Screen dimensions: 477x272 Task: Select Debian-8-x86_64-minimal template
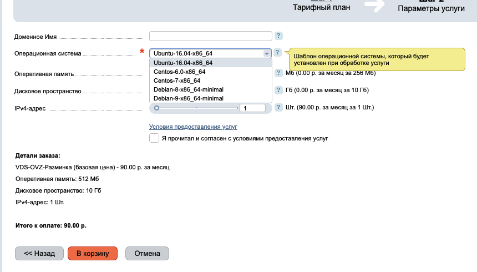tap(188, 89)
